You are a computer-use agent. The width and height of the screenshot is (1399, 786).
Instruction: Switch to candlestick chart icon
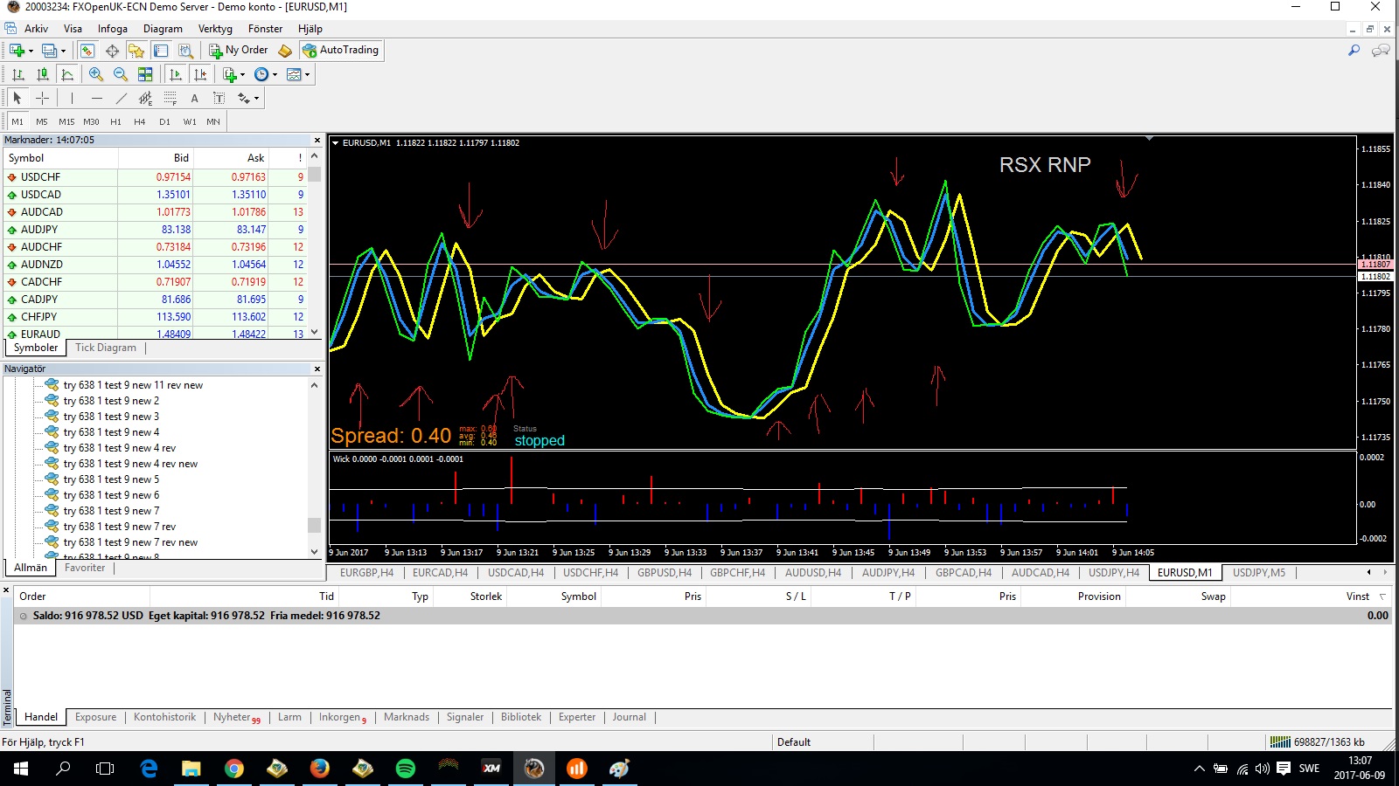click(x=42, y=75)
